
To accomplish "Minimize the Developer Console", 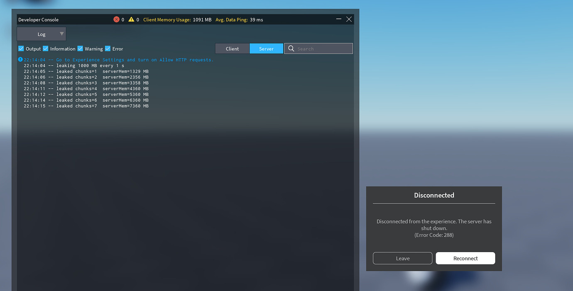I will (339, 19).
